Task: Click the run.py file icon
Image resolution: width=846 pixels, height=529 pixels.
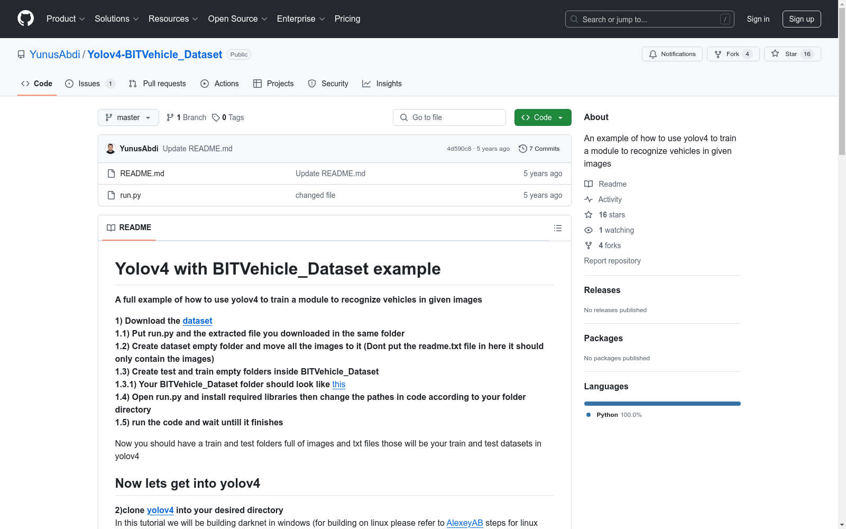Action: pyautogui.click(x=111, y=195)
